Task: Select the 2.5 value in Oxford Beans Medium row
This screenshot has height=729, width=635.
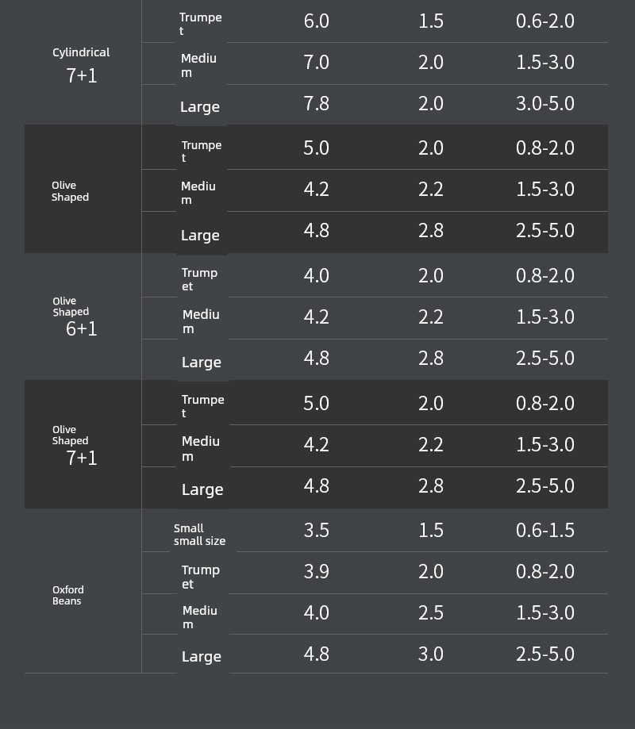Action: point(431,612)
